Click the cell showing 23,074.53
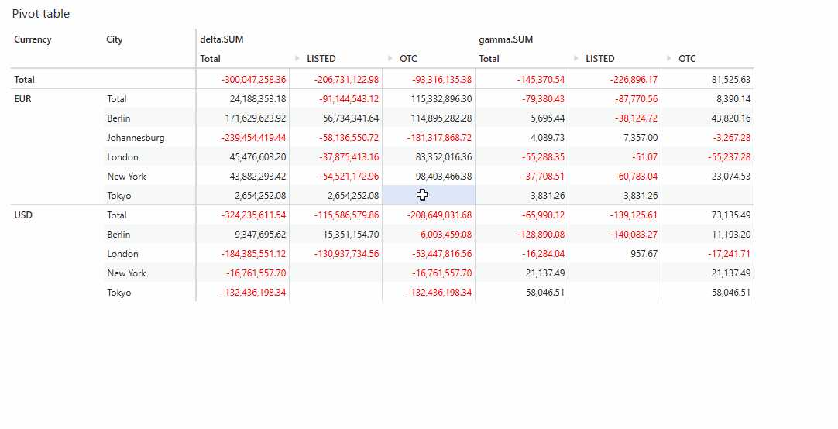The height and width of the screenshot is (429, 838). [x=708, y=177]
